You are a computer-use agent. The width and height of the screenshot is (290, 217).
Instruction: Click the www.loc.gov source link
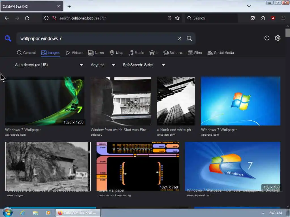15,195
